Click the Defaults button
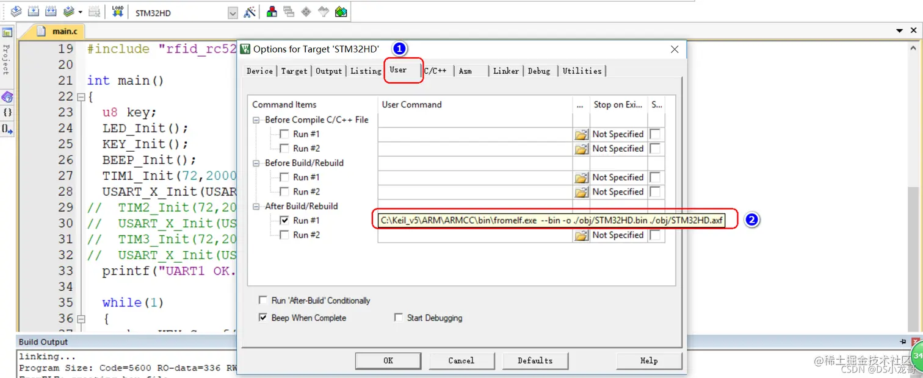923x378 pixels. pos(535,361)
